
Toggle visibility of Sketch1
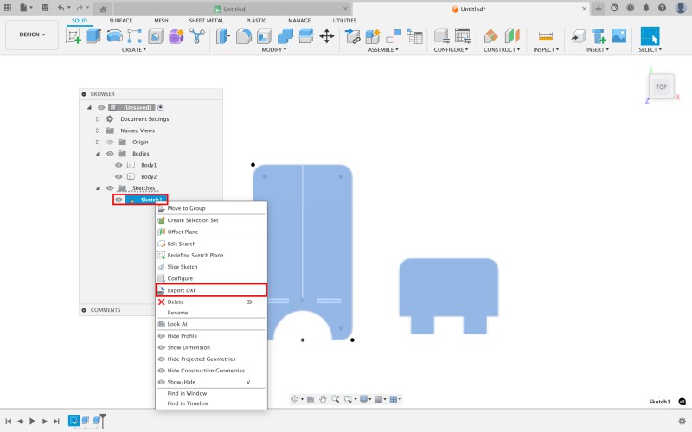[x=119, y=200]
